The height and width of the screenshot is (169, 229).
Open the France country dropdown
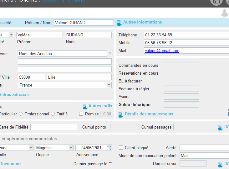[109, 85]
